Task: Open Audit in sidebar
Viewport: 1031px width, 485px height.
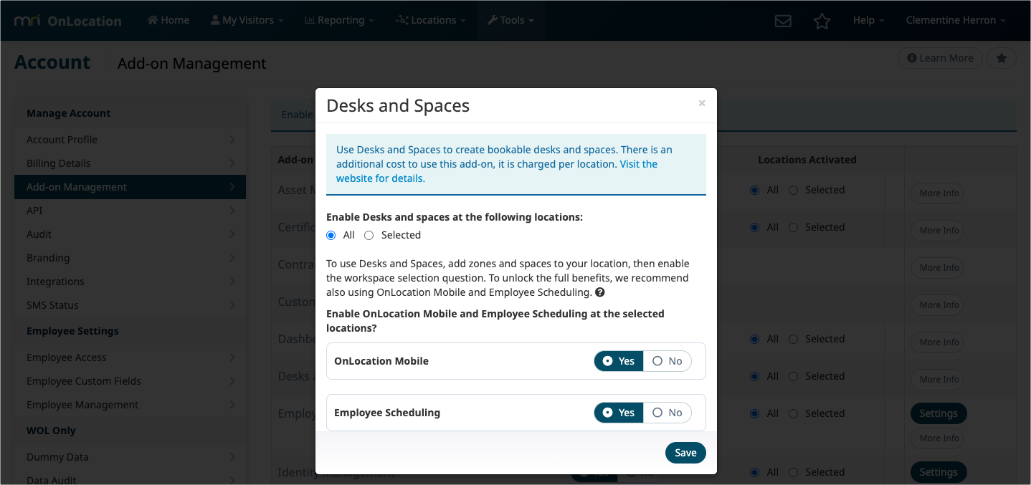Action: click(x=130, y=234)
